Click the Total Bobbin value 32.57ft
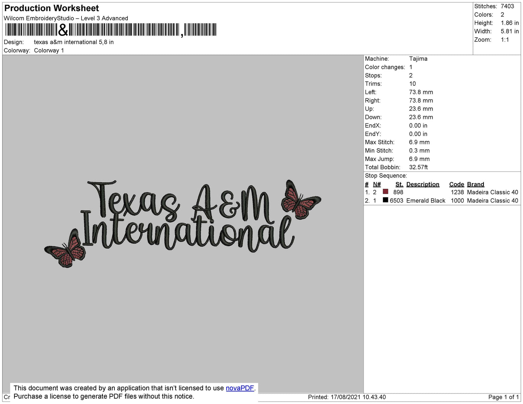This screenshot has width=523, height=404. 418,167
